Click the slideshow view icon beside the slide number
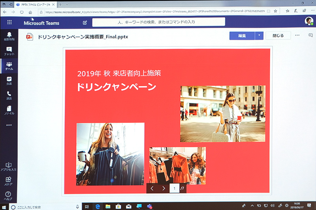The width and height of the screenshot is (316, 210). [x=182, y=188]
